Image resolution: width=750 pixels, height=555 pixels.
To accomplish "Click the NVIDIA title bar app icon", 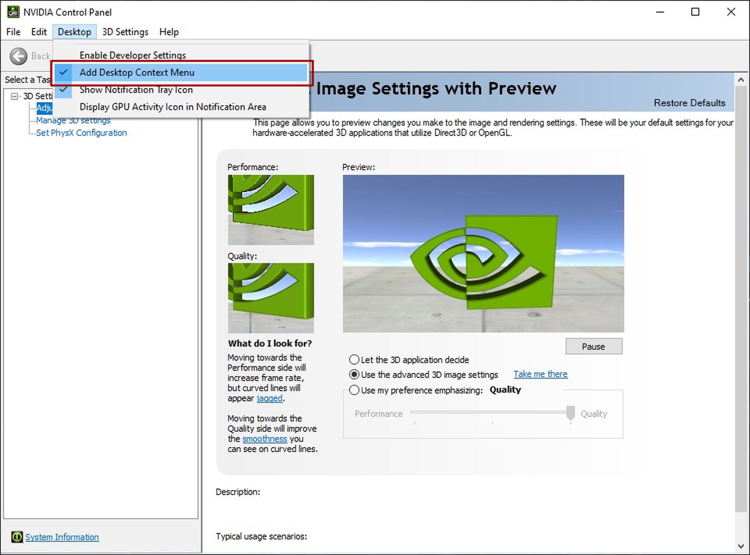I will tap(13, 12).
